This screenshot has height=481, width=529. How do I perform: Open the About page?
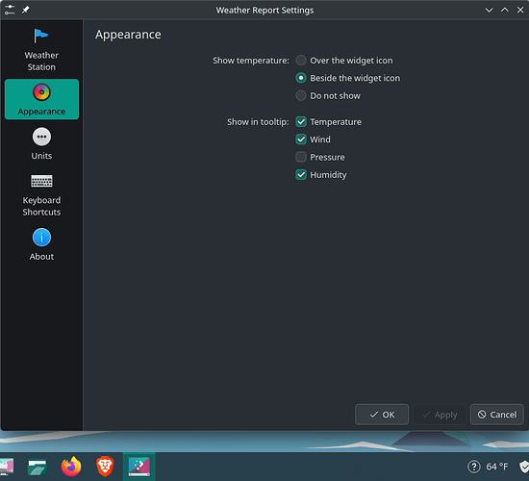(x=41, y=244)
